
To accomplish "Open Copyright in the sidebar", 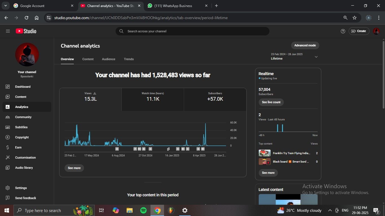I will coord(27,137).
